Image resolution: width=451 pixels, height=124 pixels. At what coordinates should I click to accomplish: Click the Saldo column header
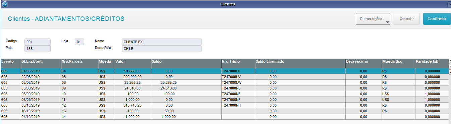click(186, 64)
